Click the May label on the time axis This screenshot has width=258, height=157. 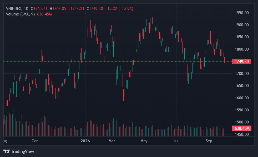click(144, 141)
